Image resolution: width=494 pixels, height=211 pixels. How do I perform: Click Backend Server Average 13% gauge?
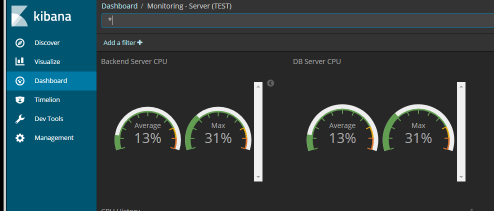[148, 128]
